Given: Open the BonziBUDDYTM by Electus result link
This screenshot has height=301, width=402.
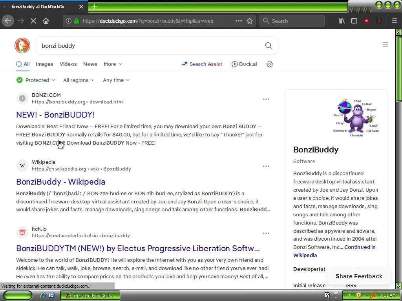Looking at the screenshot, I should 138,248.
